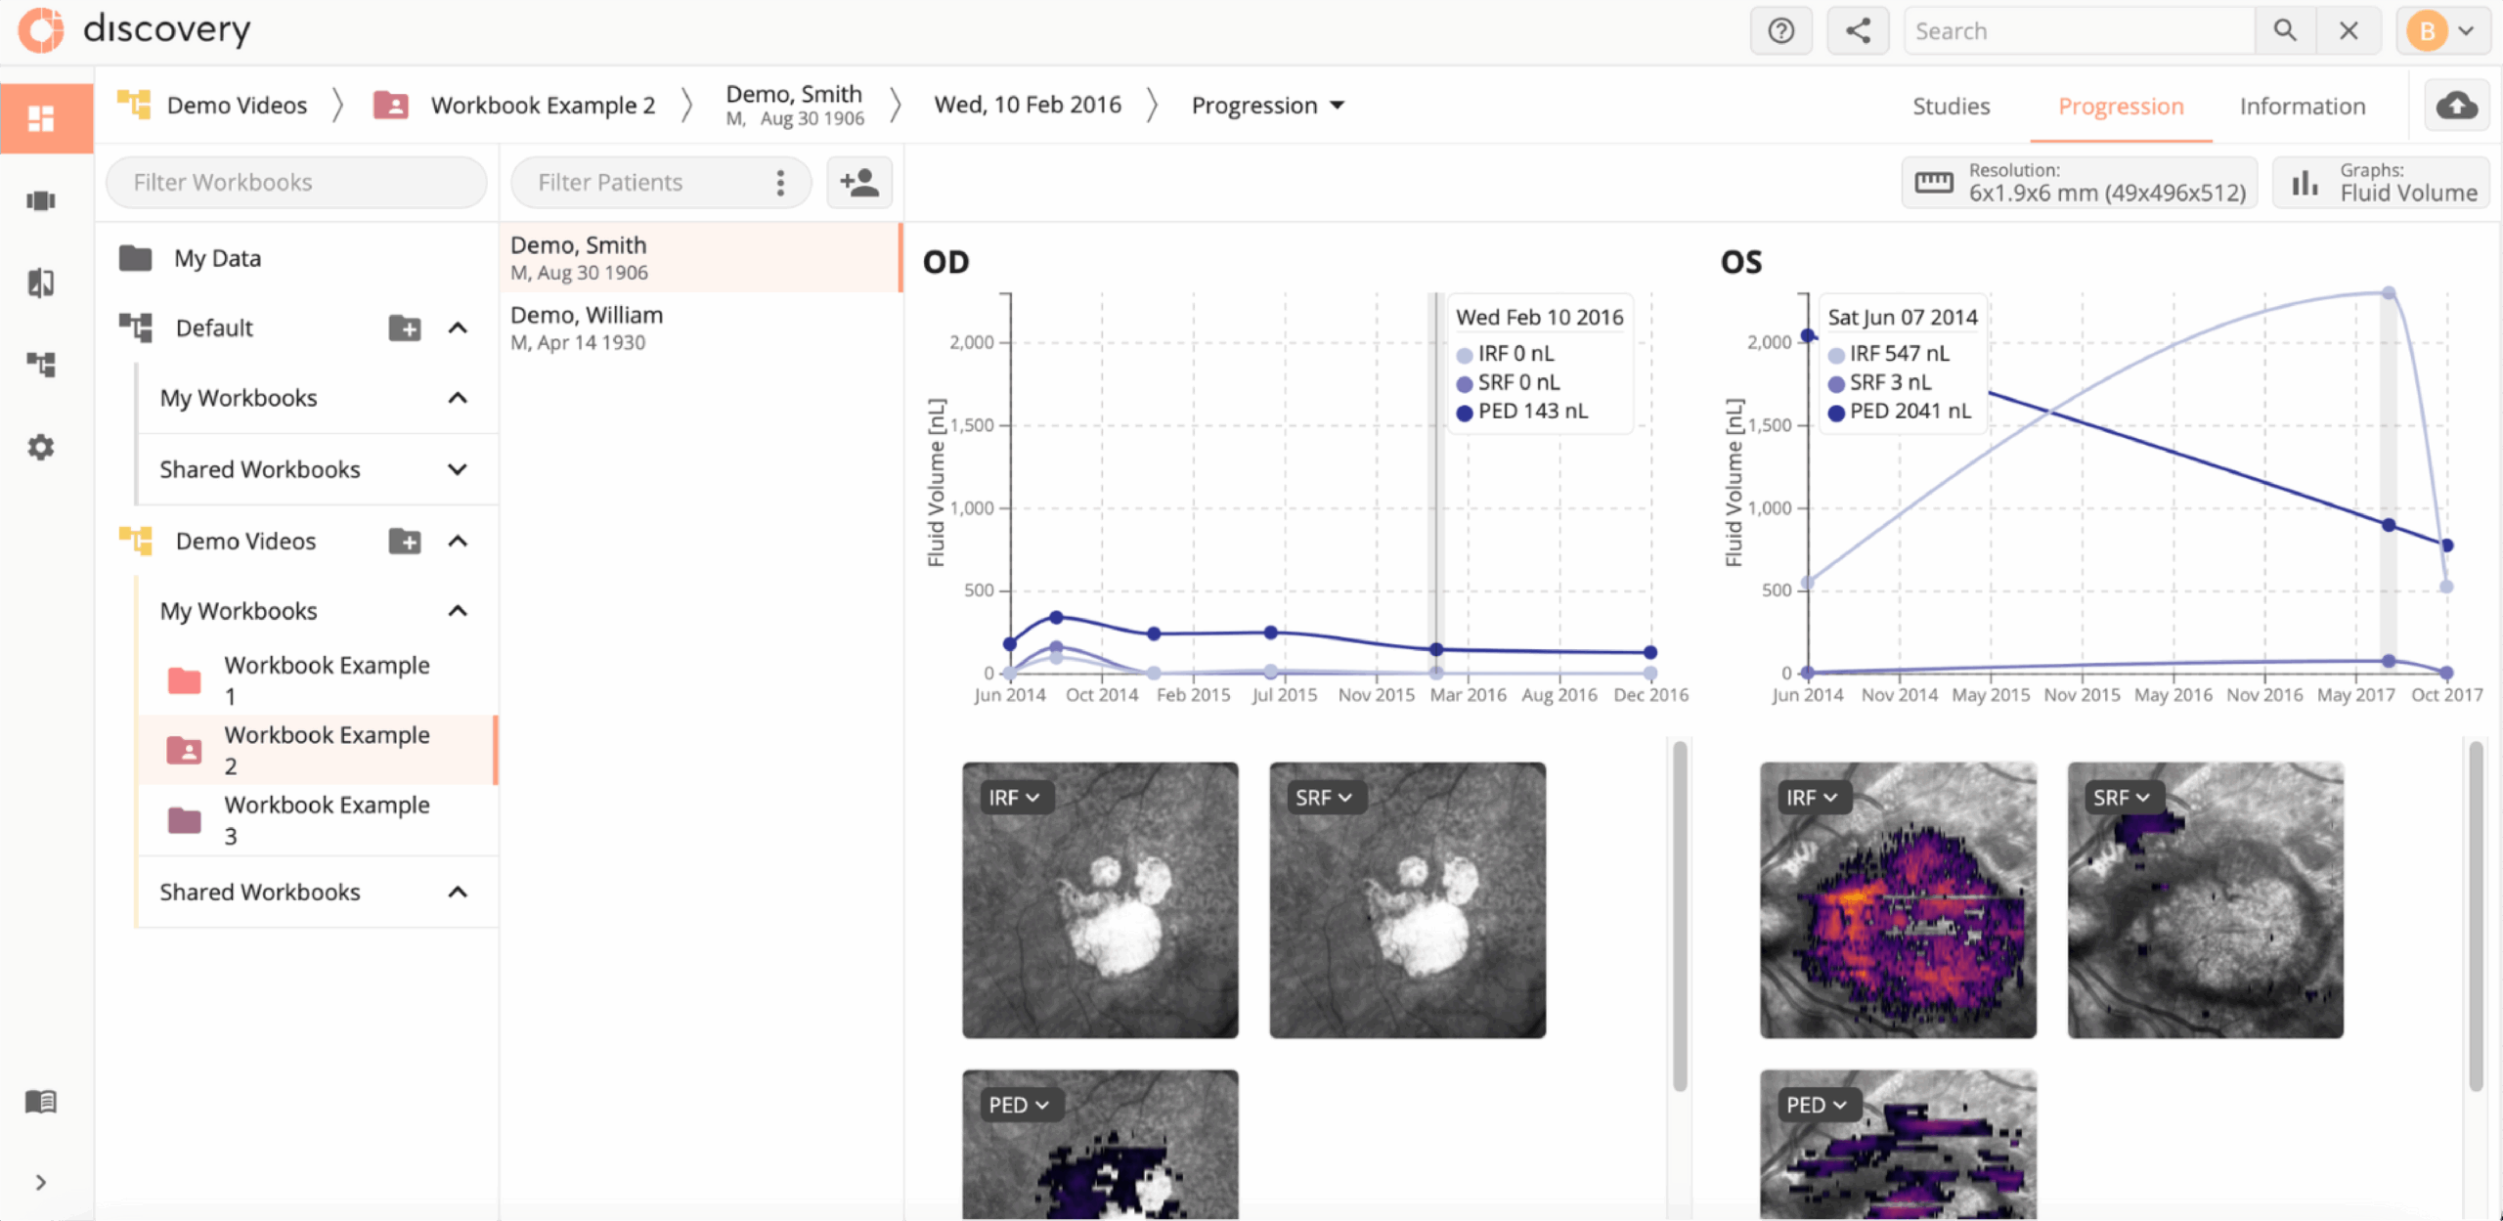Viewport: 2503px width, 1221px height.
Task: Click the help question mark icon
Action: tap(1780, 31)
